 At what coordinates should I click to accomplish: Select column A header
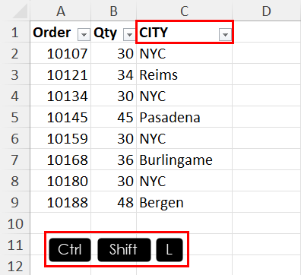point(61,11)
